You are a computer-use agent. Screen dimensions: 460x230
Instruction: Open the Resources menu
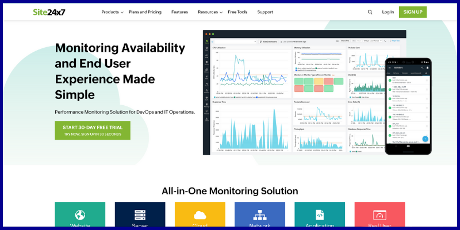[x=208, y=12]
